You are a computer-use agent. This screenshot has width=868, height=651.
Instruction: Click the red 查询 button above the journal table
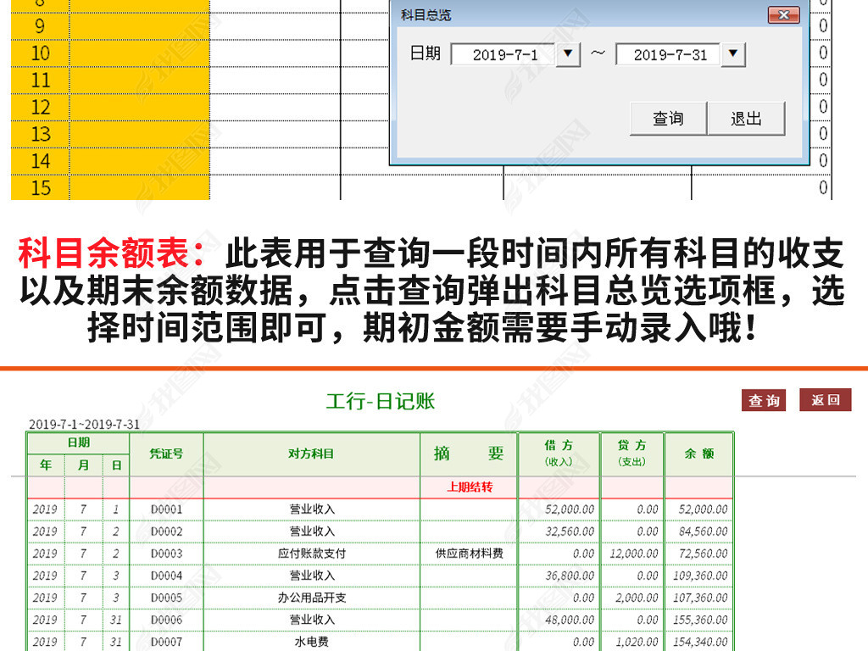(x=765, y=400)
